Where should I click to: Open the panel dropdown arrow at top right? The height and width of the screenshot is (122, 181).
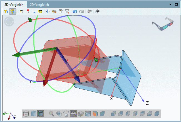tap(170, 4)
